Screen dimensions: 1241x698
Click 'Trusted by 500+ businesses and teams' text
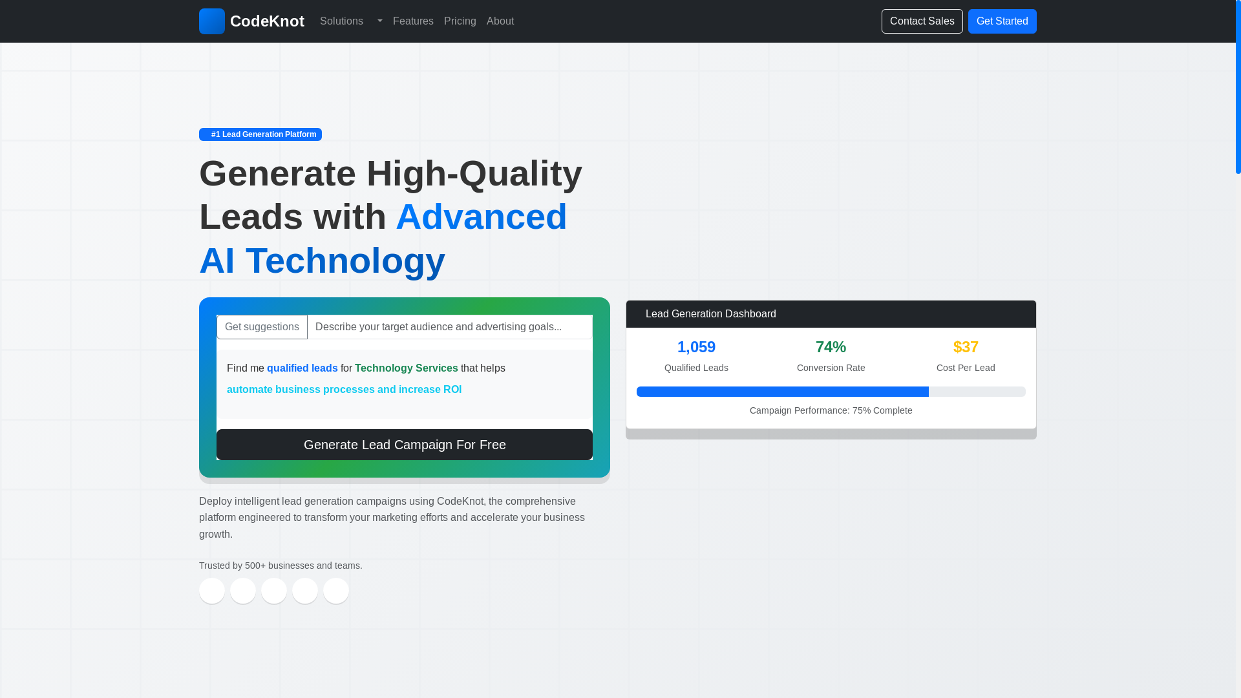pos(281,566)
